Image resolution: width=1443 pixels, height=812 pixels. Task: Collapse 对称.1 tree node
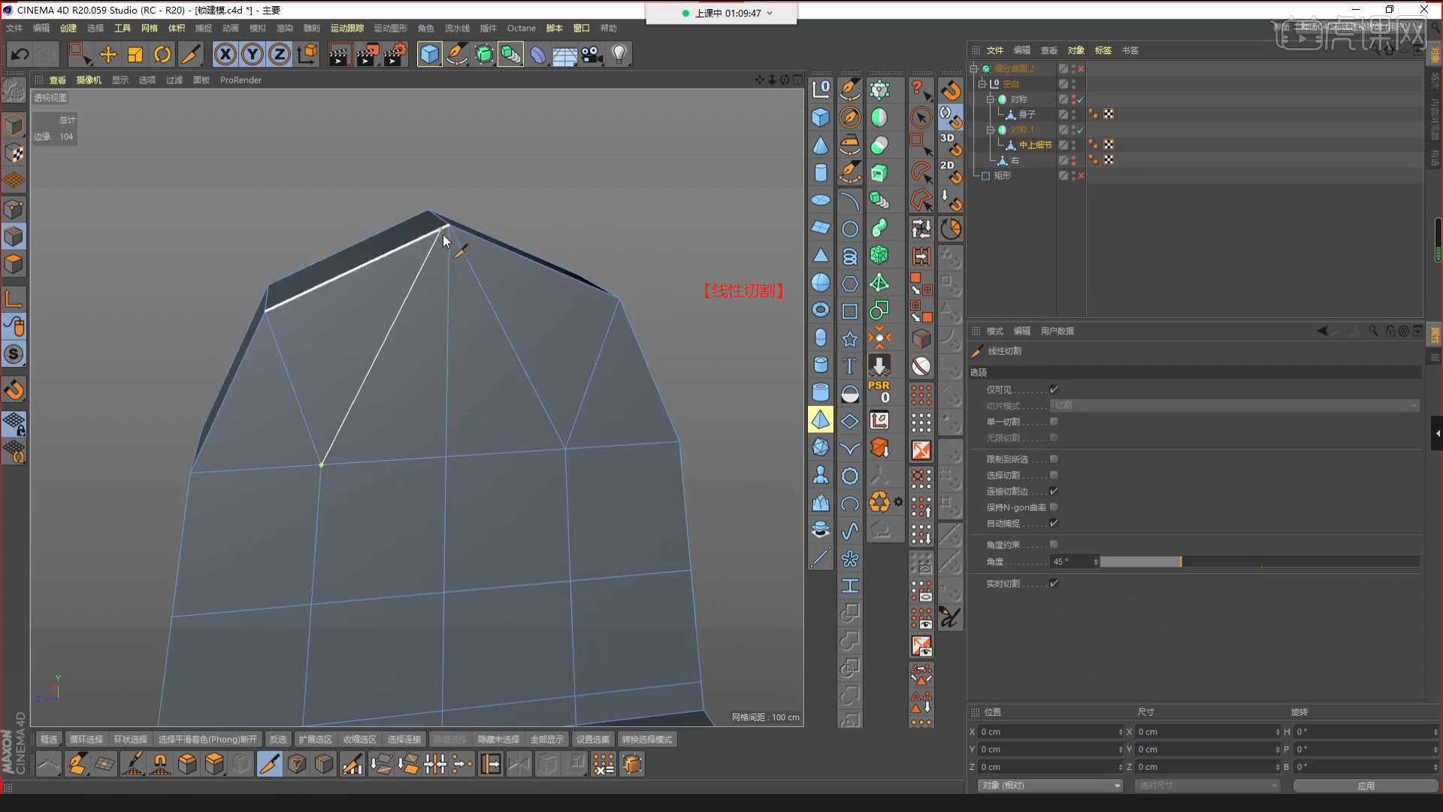pos(991,130)
